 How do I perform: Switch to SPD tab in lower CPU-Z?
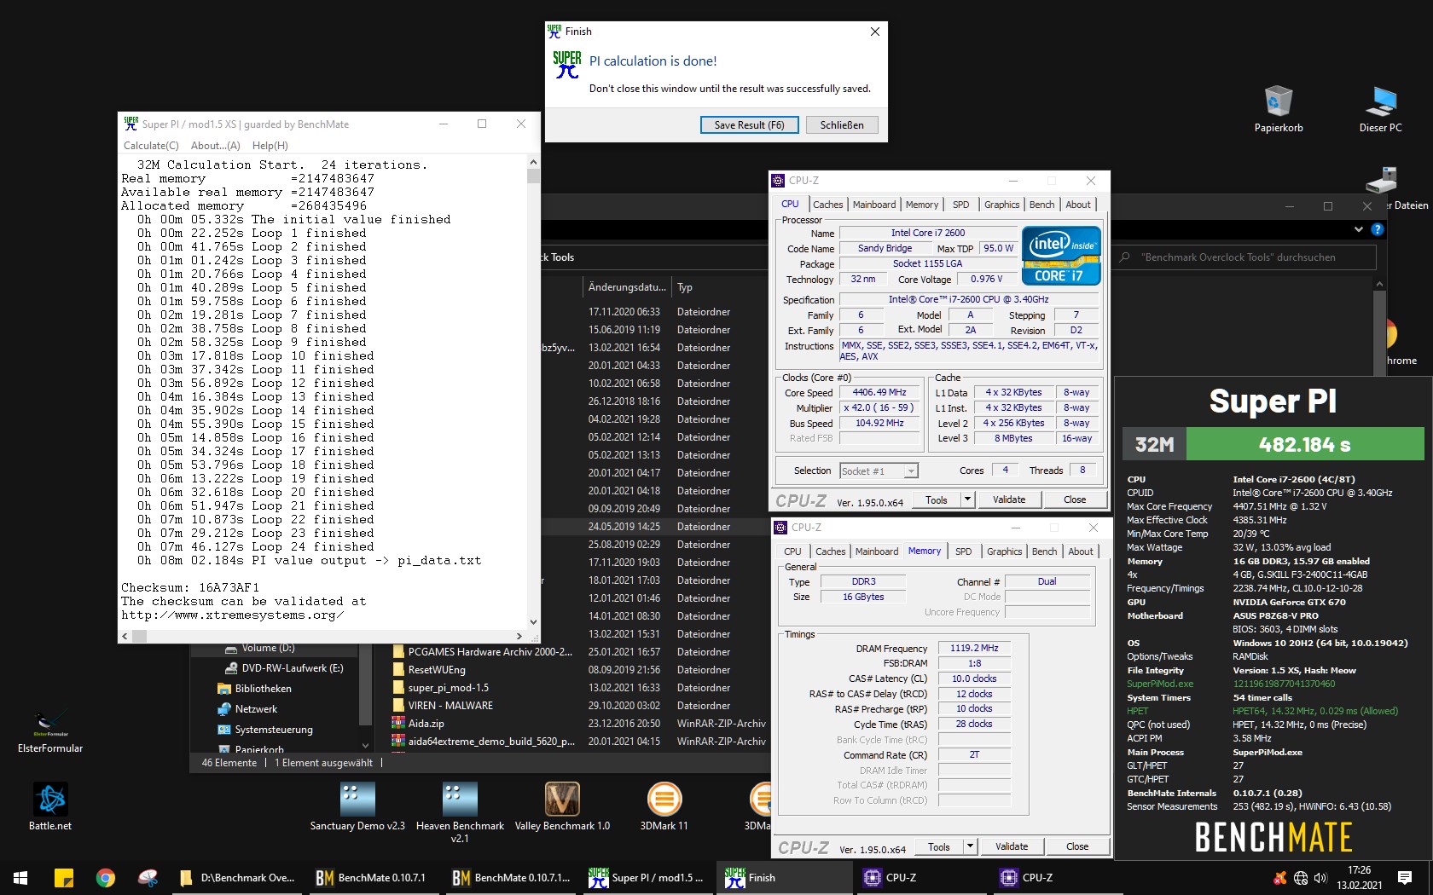click(x=963, y=551)
